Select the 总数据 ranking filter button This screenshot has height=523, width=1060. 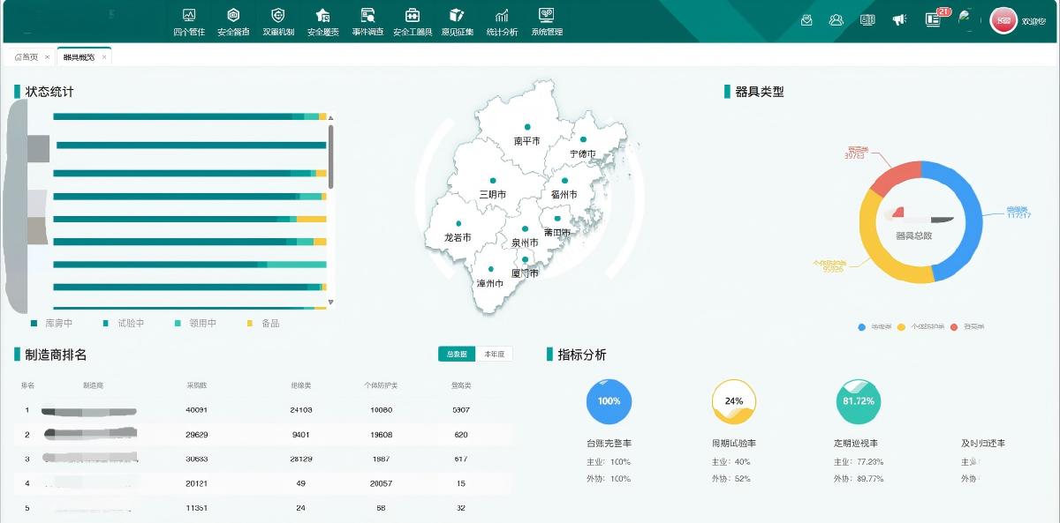[457, 355]
